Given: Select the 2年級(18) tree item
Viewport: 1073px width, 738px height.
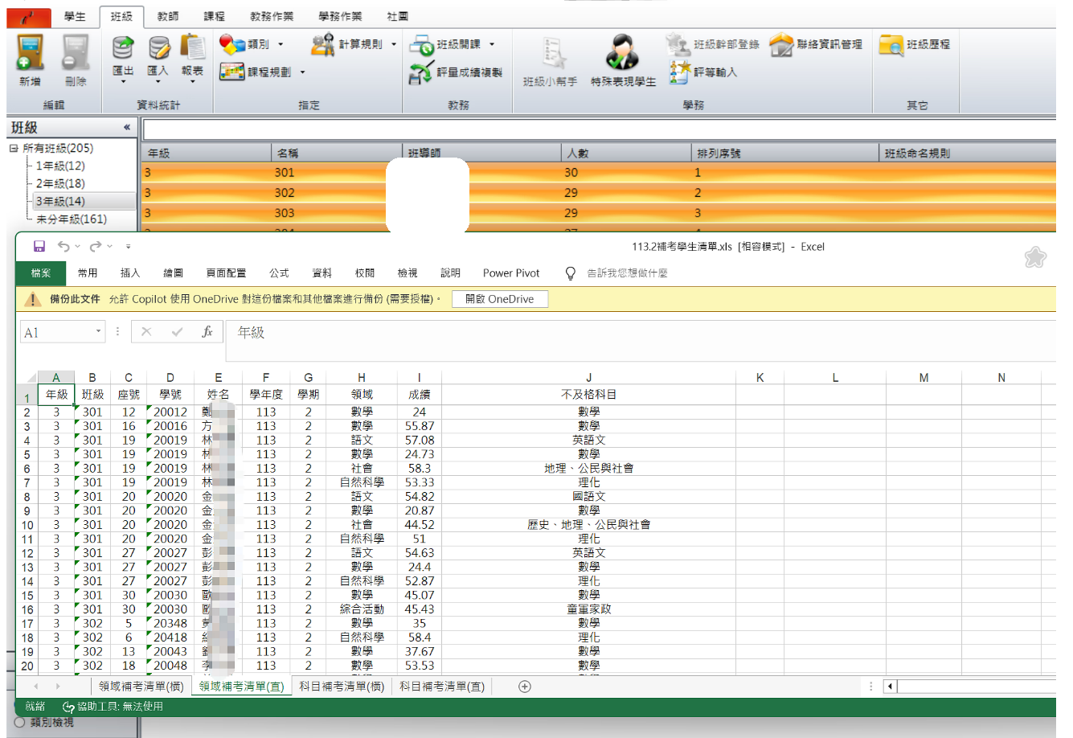Looking at the screenshot, I should (x=60, y=183).
